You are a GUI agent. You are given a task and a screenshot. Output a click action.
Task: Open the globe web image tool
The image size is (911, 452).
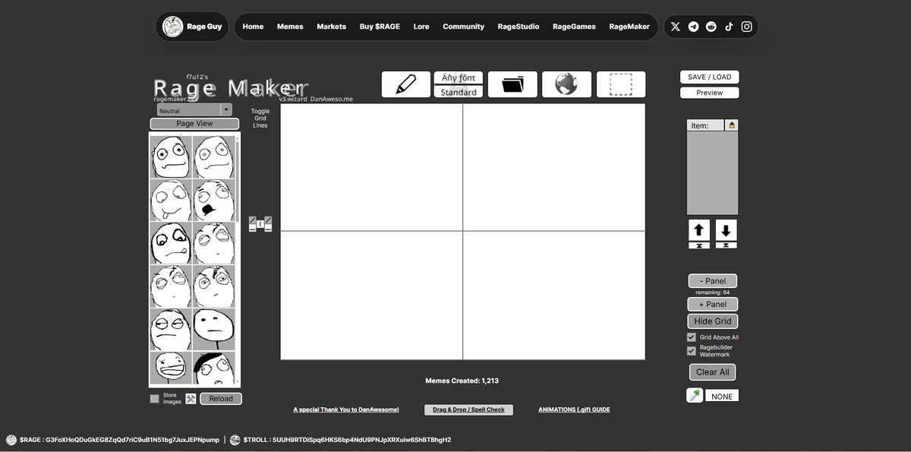[x=566, y=84]
